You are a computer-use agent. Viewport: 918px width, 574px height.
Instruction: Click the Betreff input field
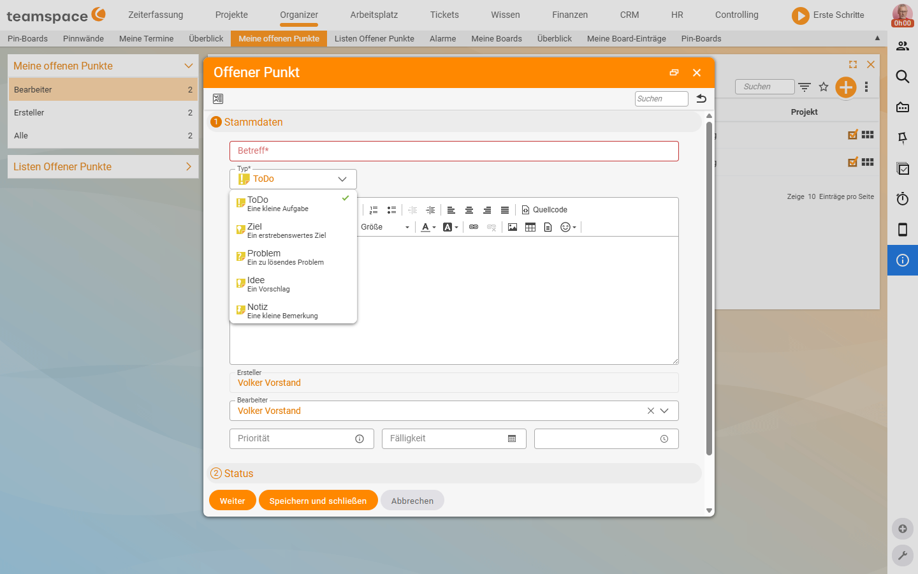pos(454,151)
